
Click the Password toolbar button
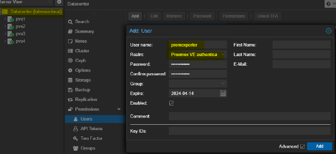pos(202,16)
